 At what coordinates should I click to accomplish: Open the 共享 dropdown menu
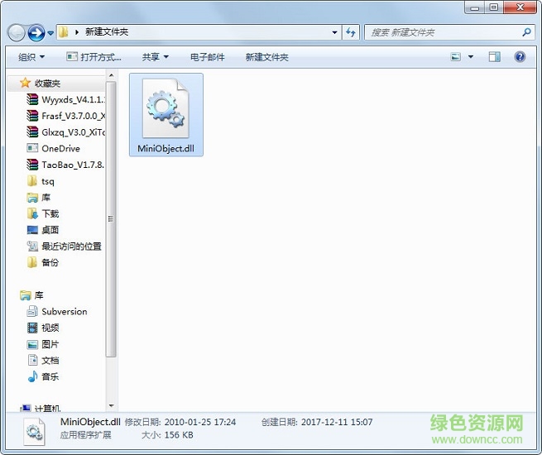pyautogui.click(x=156, y=57)
